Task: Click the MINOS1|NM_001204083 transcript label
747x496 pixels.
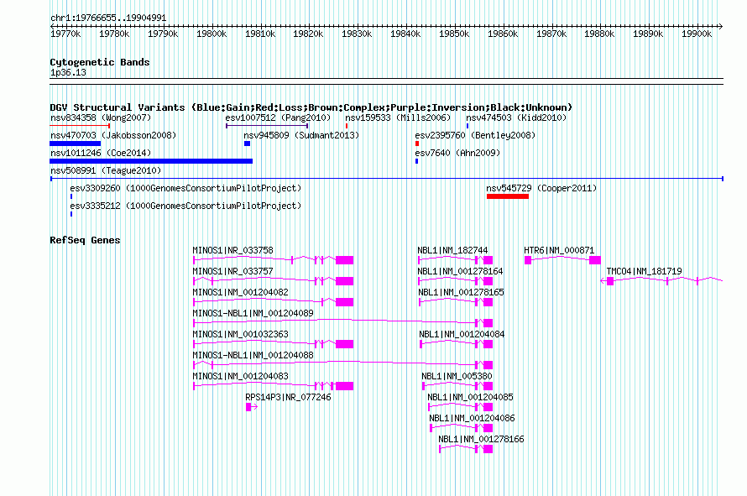Action: pyautogui.click(x=241, y=376)
